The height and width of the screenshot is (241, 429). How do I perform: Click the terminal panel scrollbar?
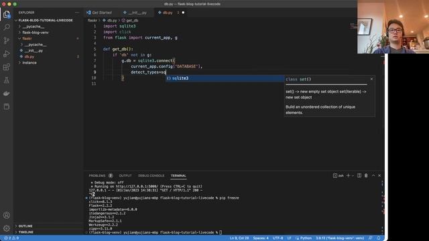[383, 207]
